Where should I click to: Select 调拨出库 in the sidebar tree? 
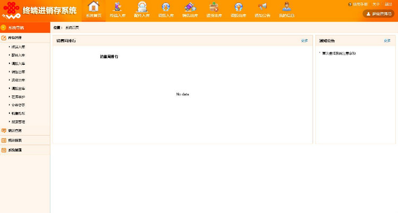tap(18, 88)
